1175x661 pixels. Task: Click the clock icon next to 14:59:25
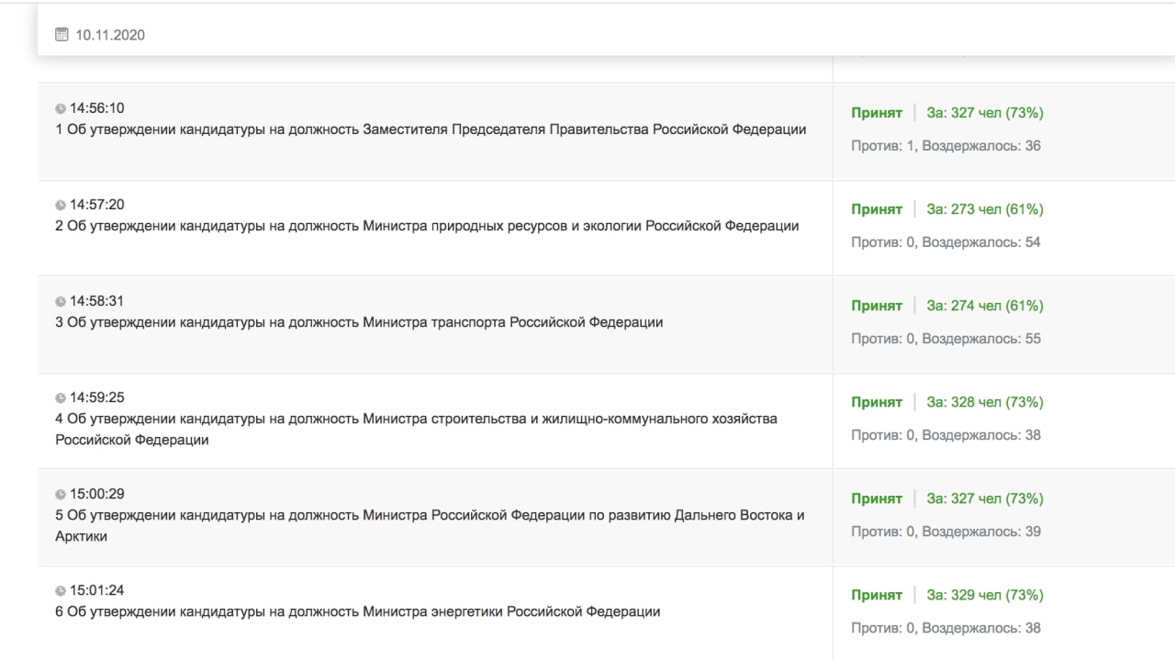click(x=61, y=398)
